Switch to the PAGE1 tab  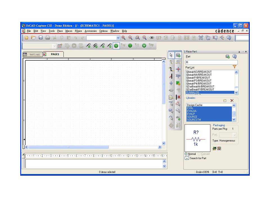pos(53,54)
